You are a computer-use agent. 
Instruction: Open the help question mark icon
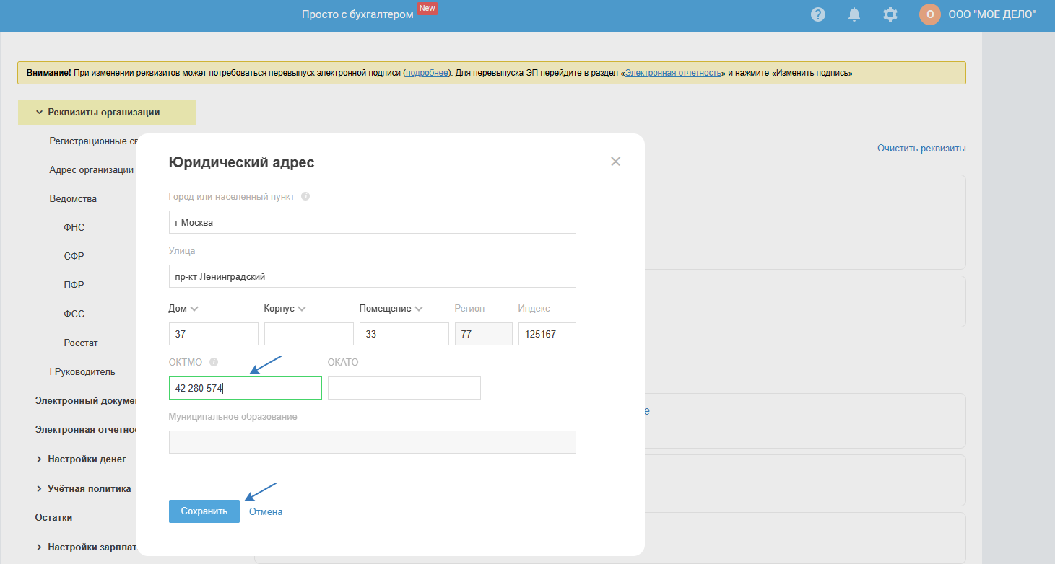coord(818,14)
